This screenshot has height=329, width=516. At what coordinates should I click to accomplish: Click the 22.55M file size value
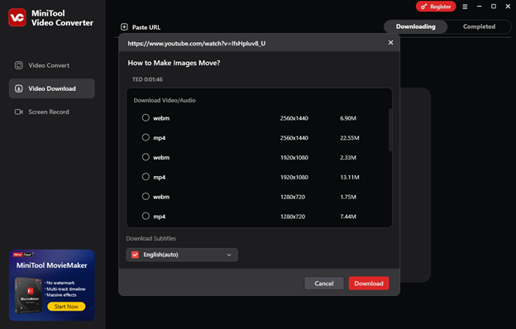point(350,138)
